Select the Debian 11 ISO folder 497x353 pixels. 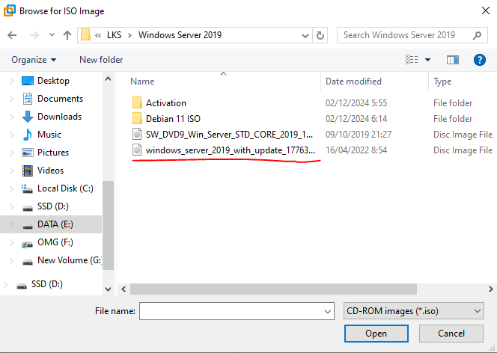click(x=173, y=119)
